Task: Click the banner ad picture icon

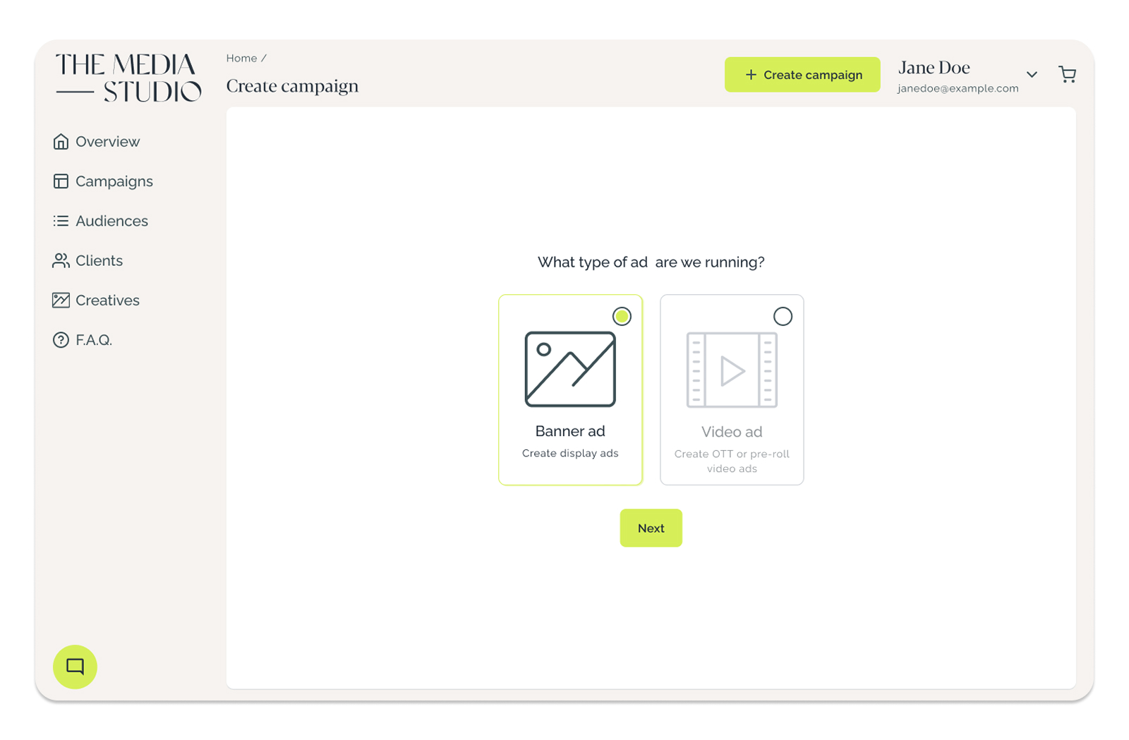Action: click(x=570, y=369)
